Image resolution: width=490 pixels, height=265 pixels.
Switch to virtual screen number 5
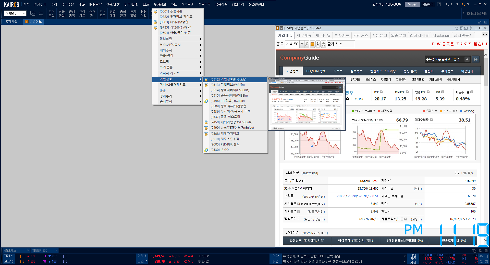pyautogui.click(x=468, y=4)
